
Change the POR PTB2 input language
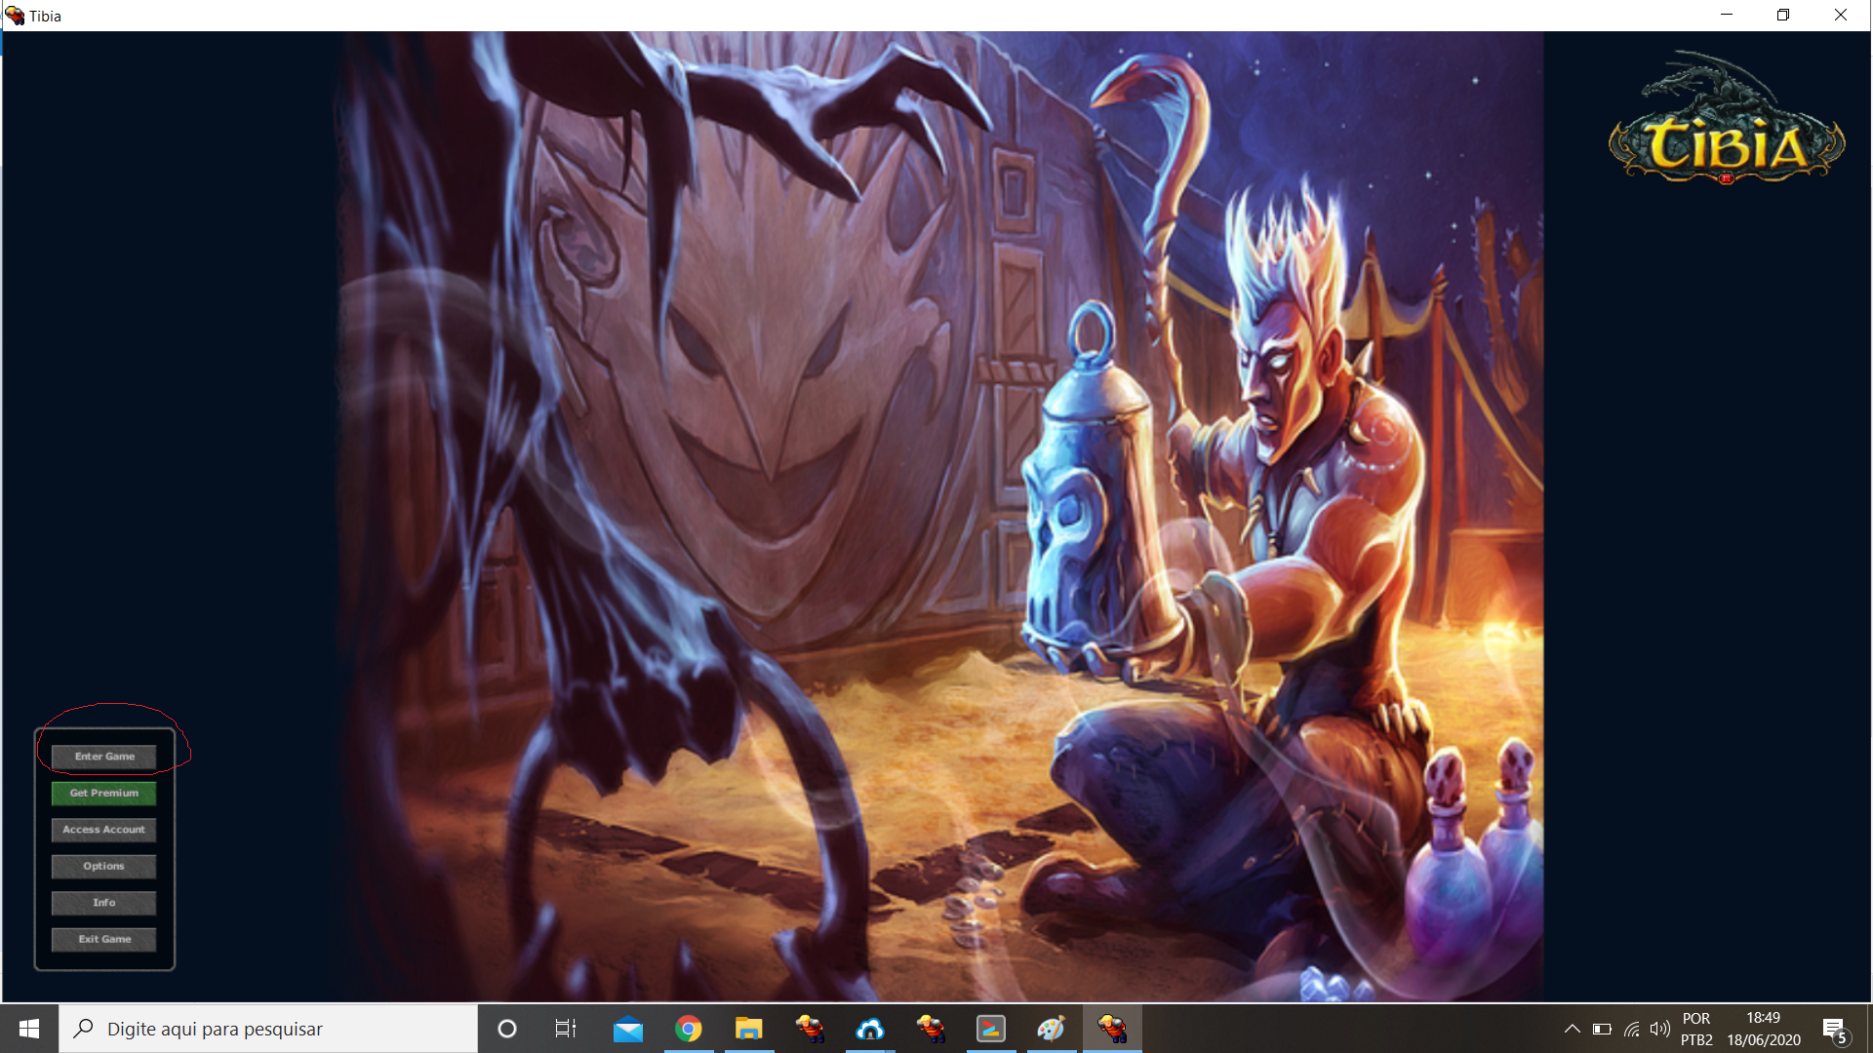coord(1696,1029)
